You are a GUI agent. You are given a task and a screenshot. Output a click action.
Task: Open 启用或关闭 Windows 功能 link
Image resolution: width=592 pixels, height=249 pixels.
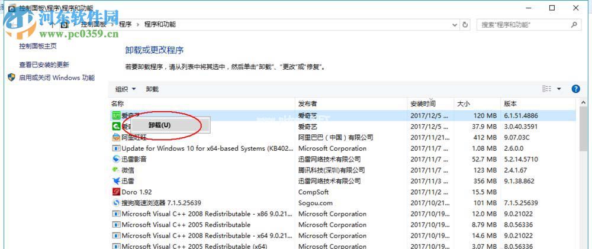click(x=56, y=77)
